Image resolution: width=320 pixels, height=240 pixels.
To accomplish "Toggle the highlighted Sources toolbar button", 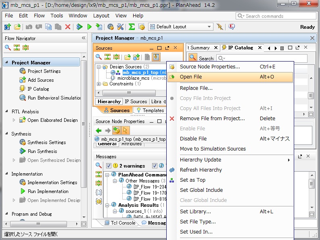I will coord(156,57).
